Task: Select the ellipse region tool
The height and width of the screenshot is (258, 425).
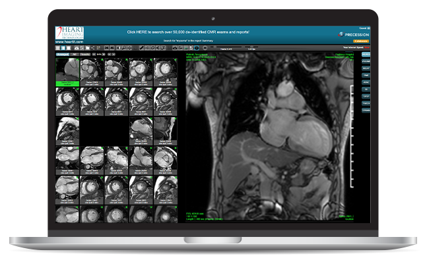Action: tap(152, 48)
